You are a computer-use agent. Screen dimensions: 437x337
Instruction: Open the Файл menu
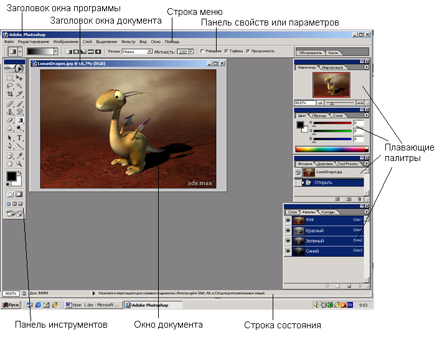[9, 42]
